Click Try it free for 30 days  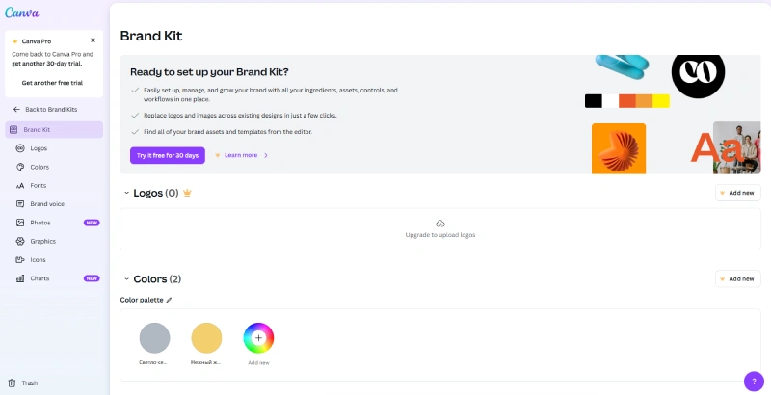pyautogui.click(x=168, y=155)
